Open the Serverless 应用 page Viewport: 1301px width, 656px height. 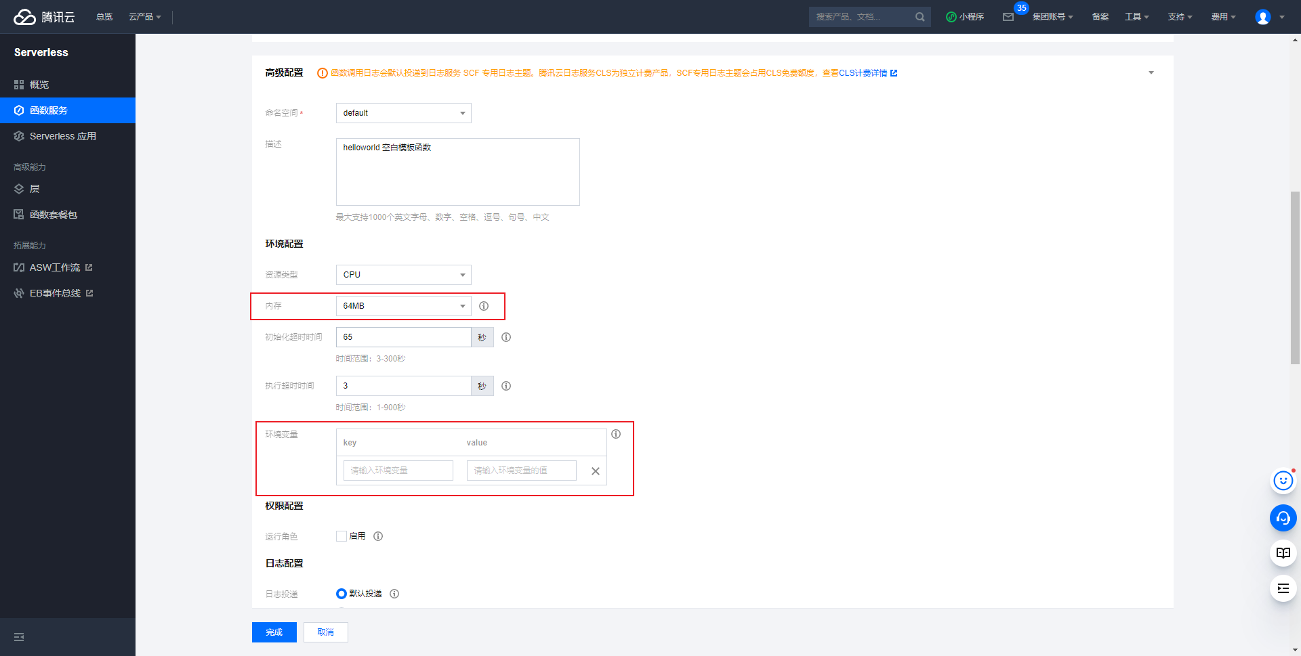pyautogui.click(x=62, y=135)
